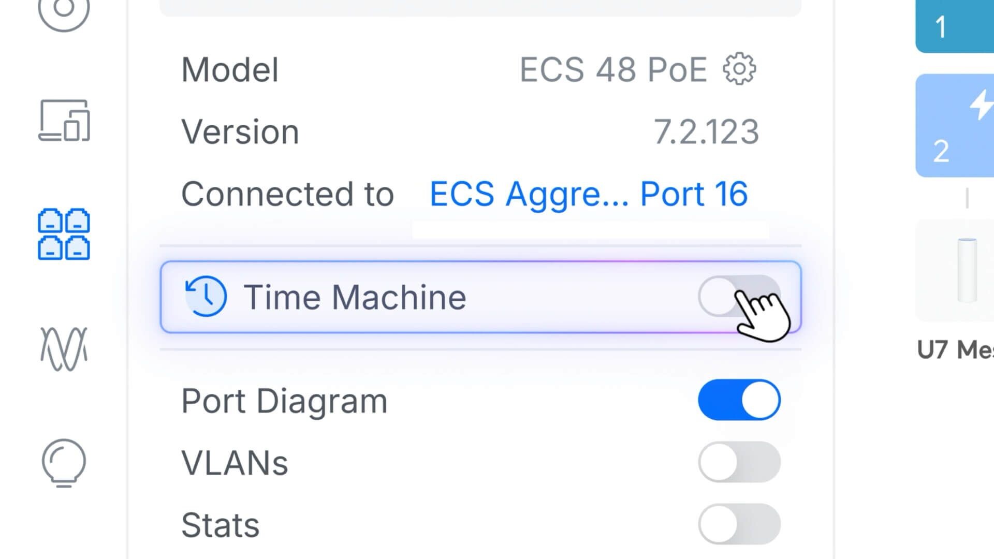Open the Insights lightbulb sidebar icon
Screen dimensions: 994x559
64,463
